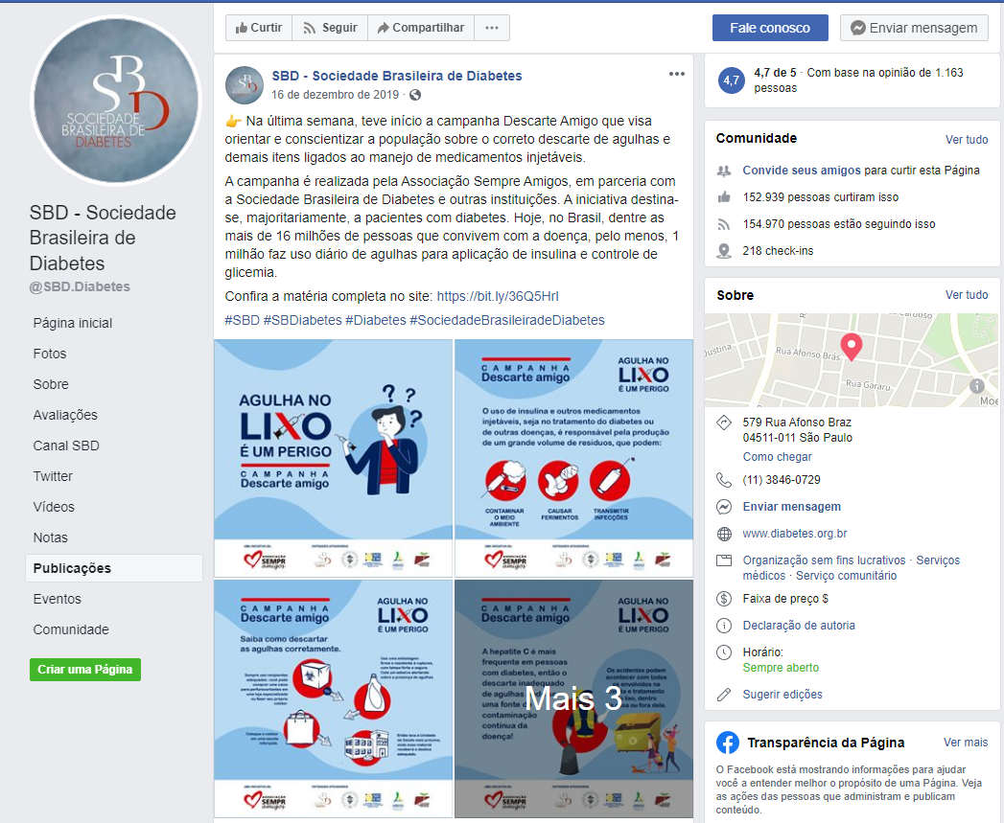Click Ver tudo in Sobre panel
Screen dimensions: 1004x823
pyautogui.click(x=967, y=295)
